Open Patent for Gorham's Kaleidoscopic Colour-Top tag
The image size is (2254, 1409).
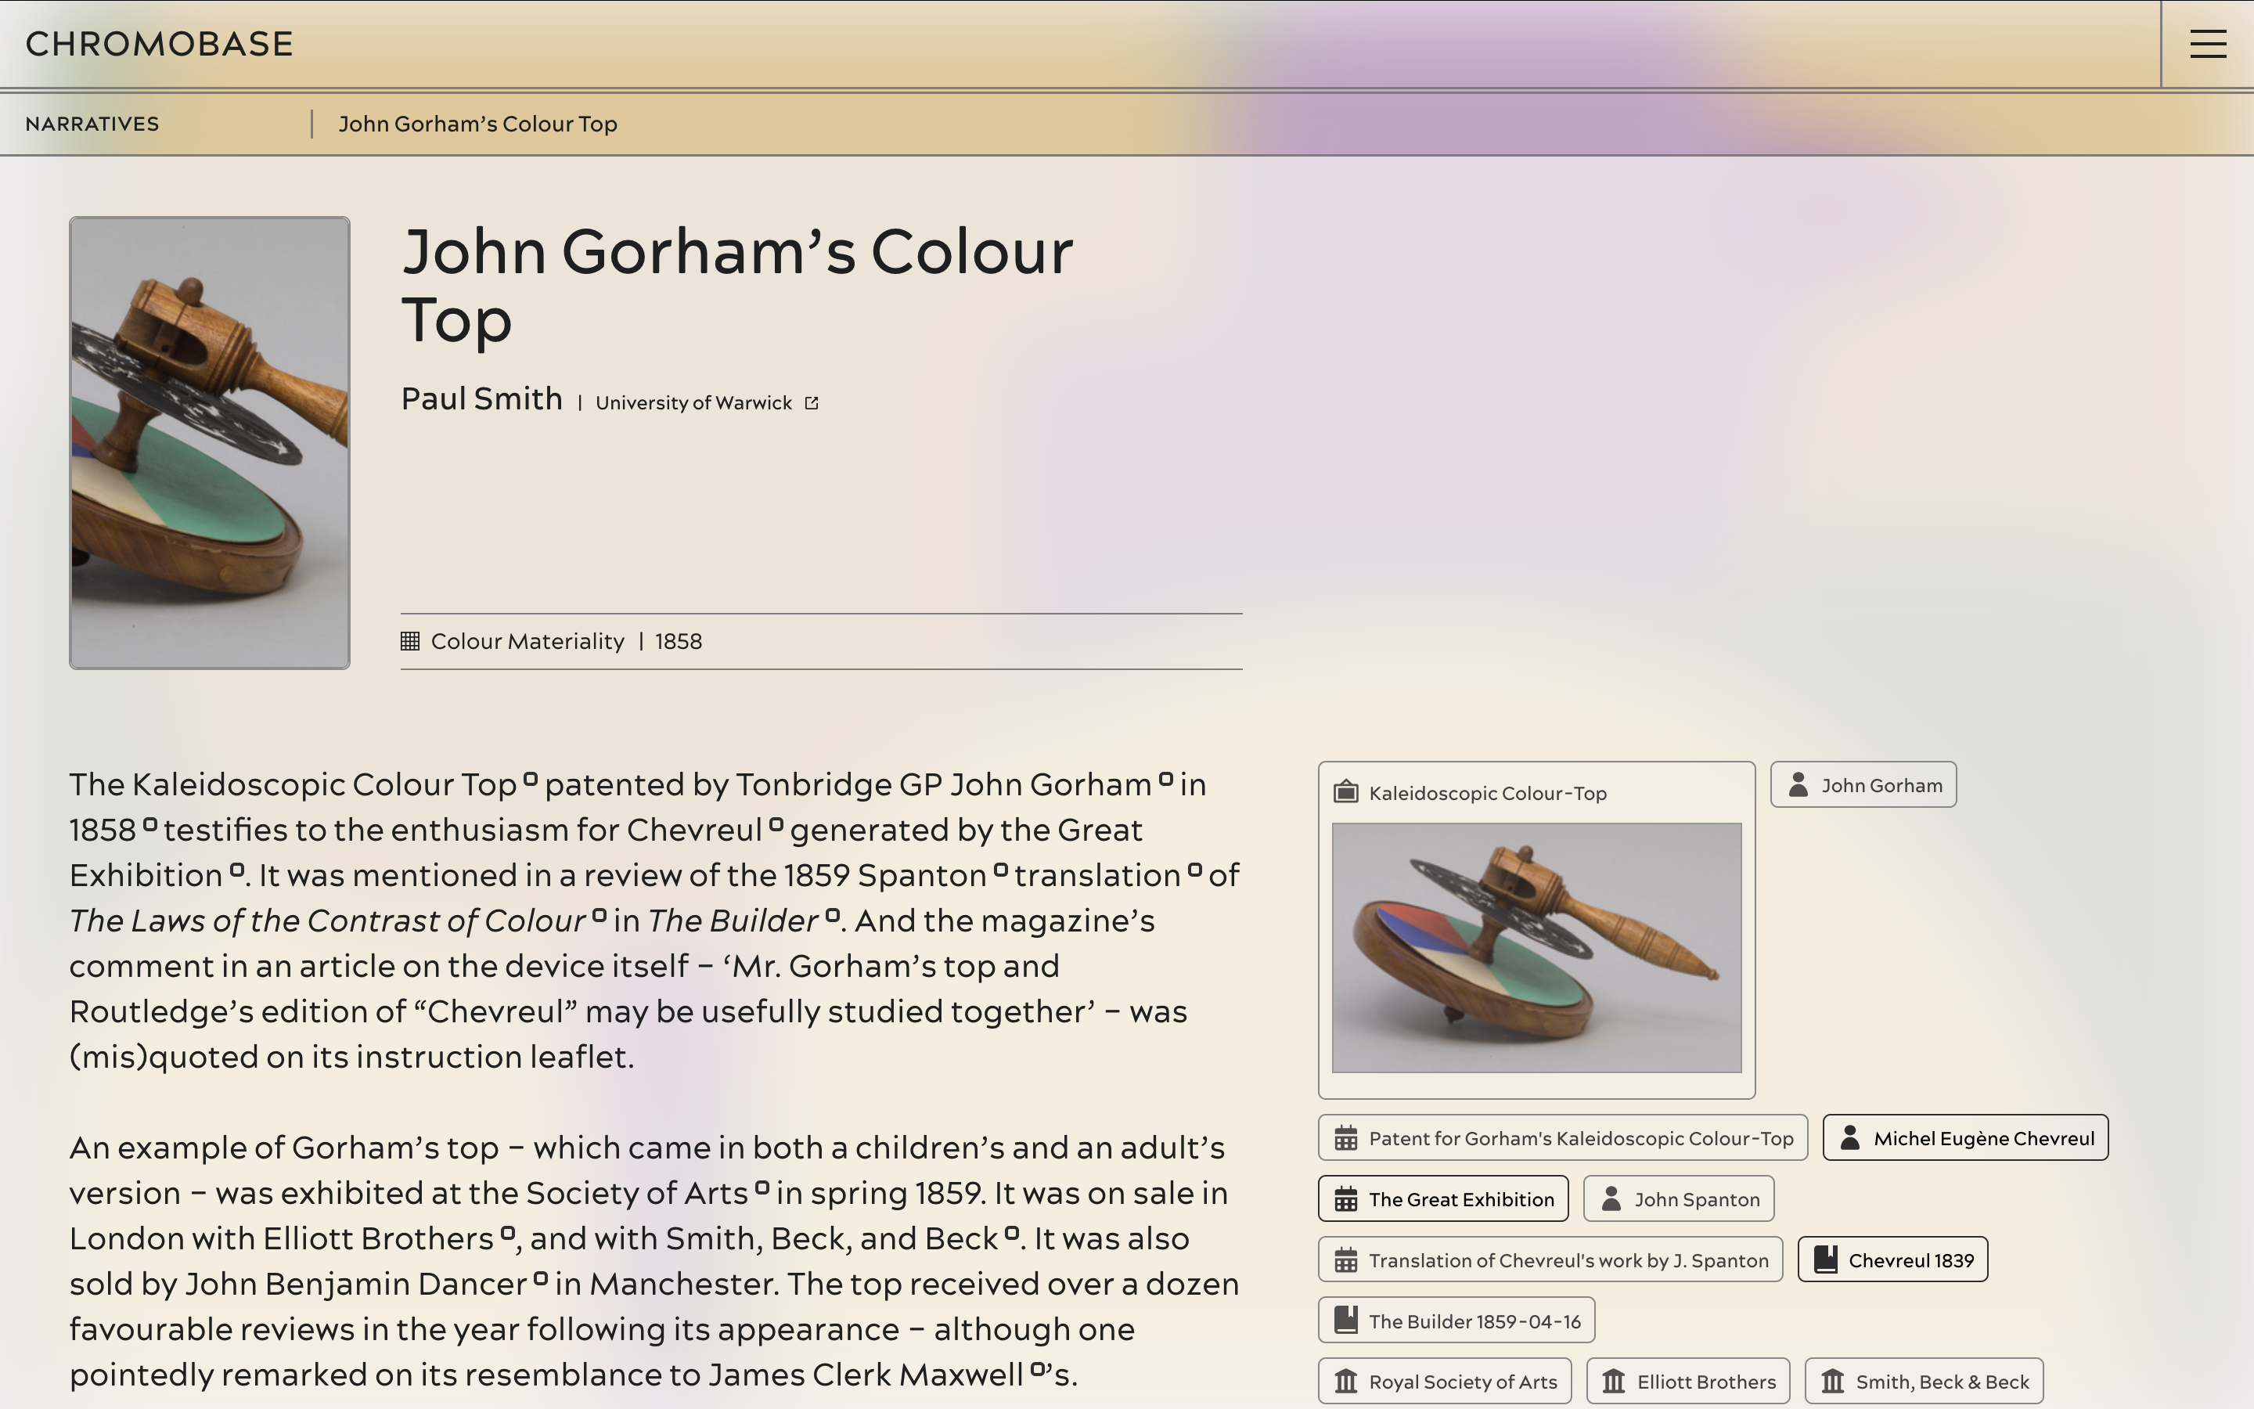tap(1563, 1138)
